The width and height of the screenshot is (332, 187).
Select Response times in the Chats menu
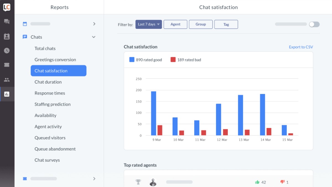(x=50, y=93)
